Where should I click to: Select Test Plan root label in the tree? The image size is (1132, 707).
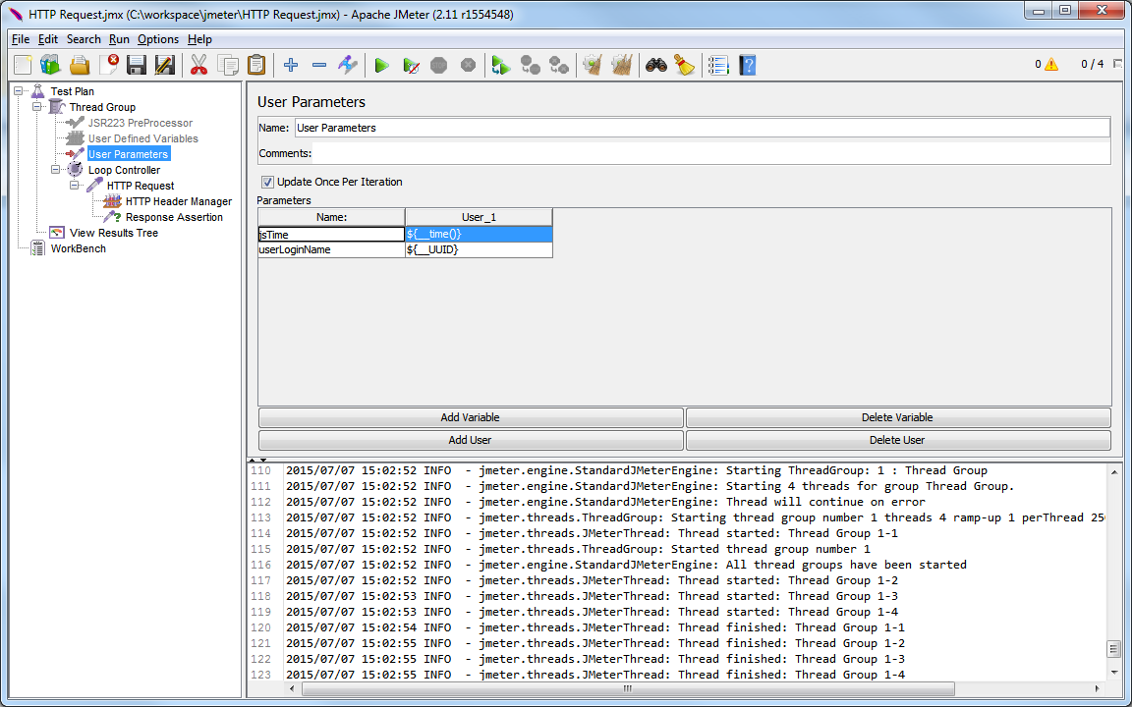[72, 91]
